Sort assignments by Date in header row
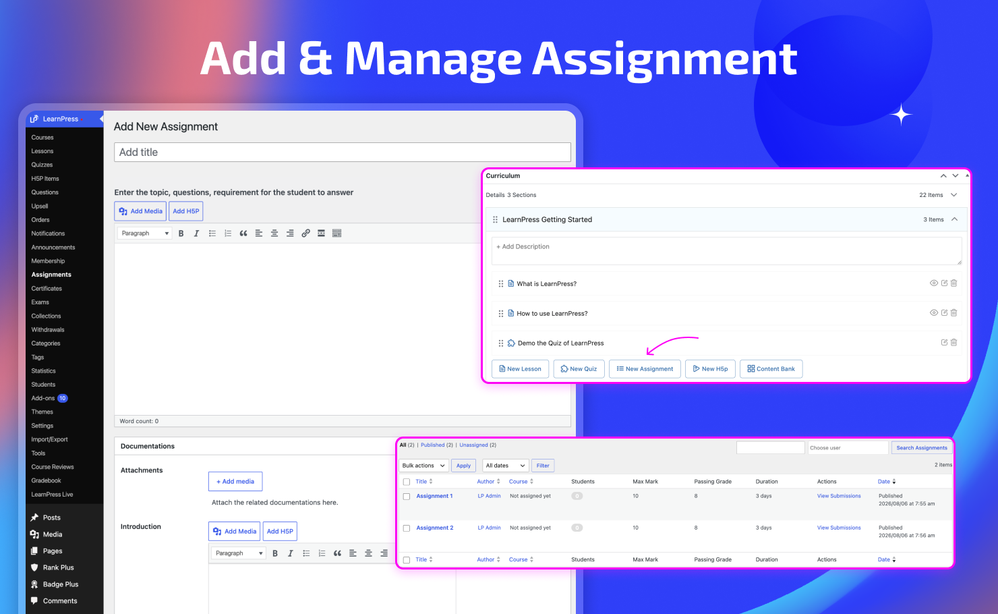Image resolution: width=998 pixels, height=614 pixels. (887, 482)
